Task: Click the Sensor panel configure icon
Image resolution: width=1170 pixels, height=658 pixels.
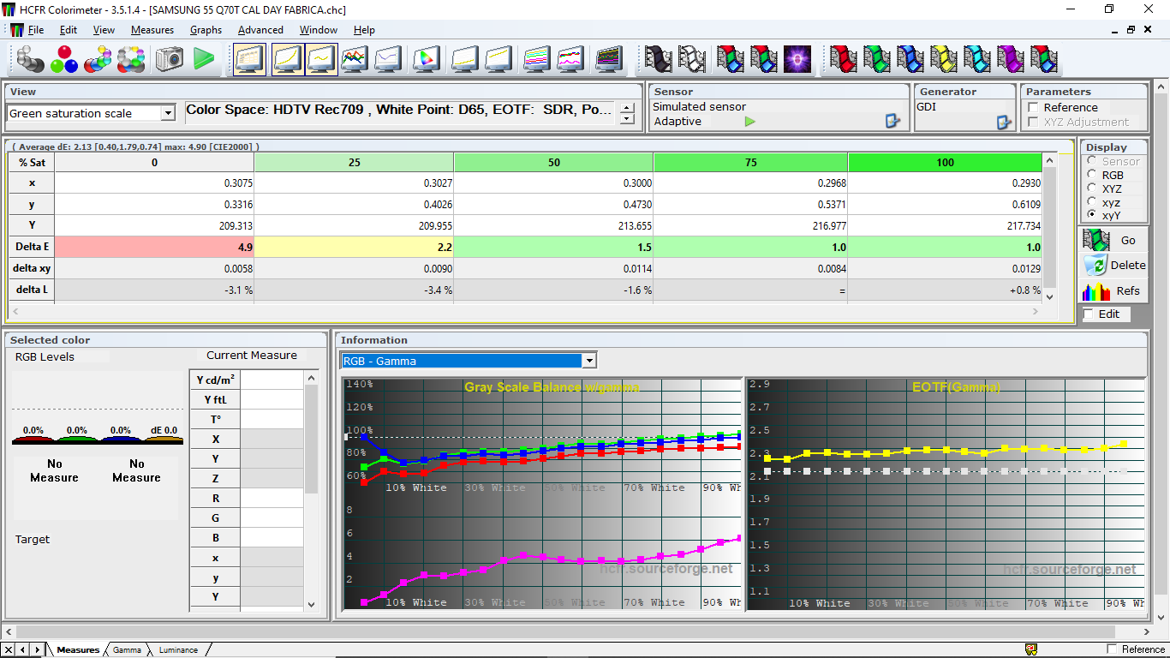Action: [893, 122]
